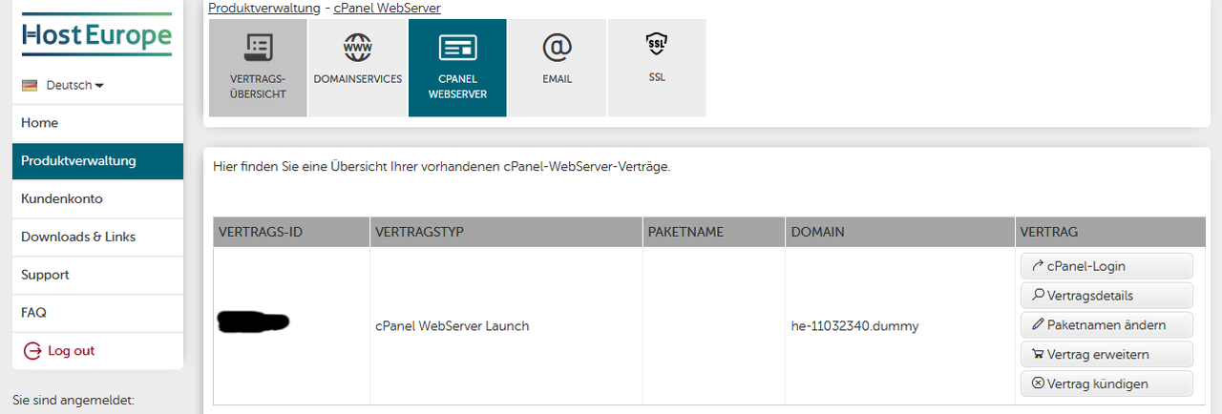Click the WWW globe icon
This screenshot has width=1222, height=414.
click(358, 46)
